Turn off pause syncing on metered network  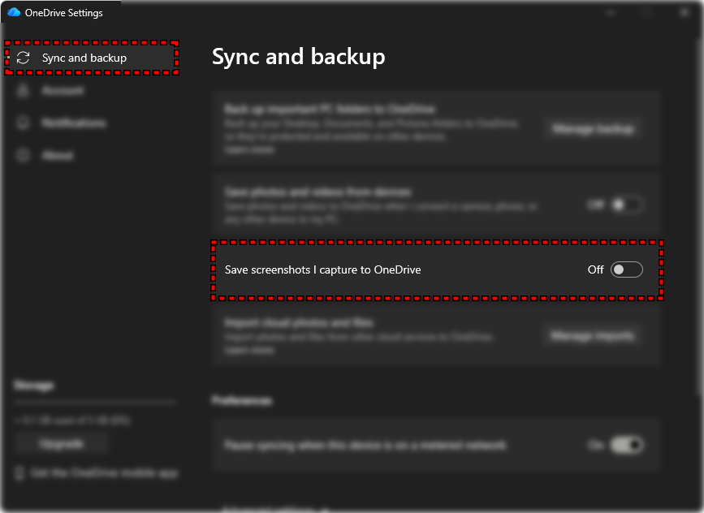pos(626,445)
